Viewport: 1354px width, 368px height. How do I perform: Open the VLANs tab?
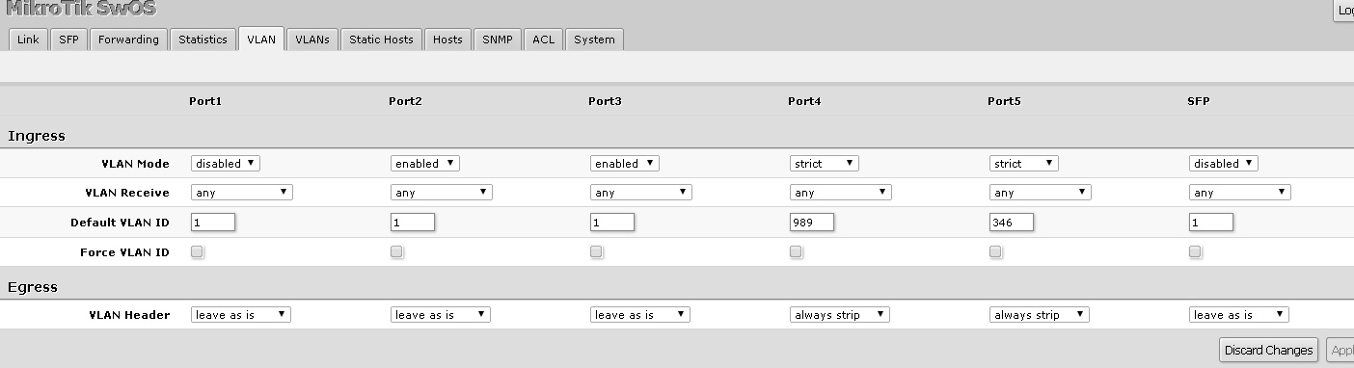coord(312,39)
